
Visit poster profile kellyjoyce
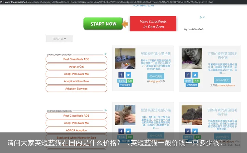click(154, 81)
